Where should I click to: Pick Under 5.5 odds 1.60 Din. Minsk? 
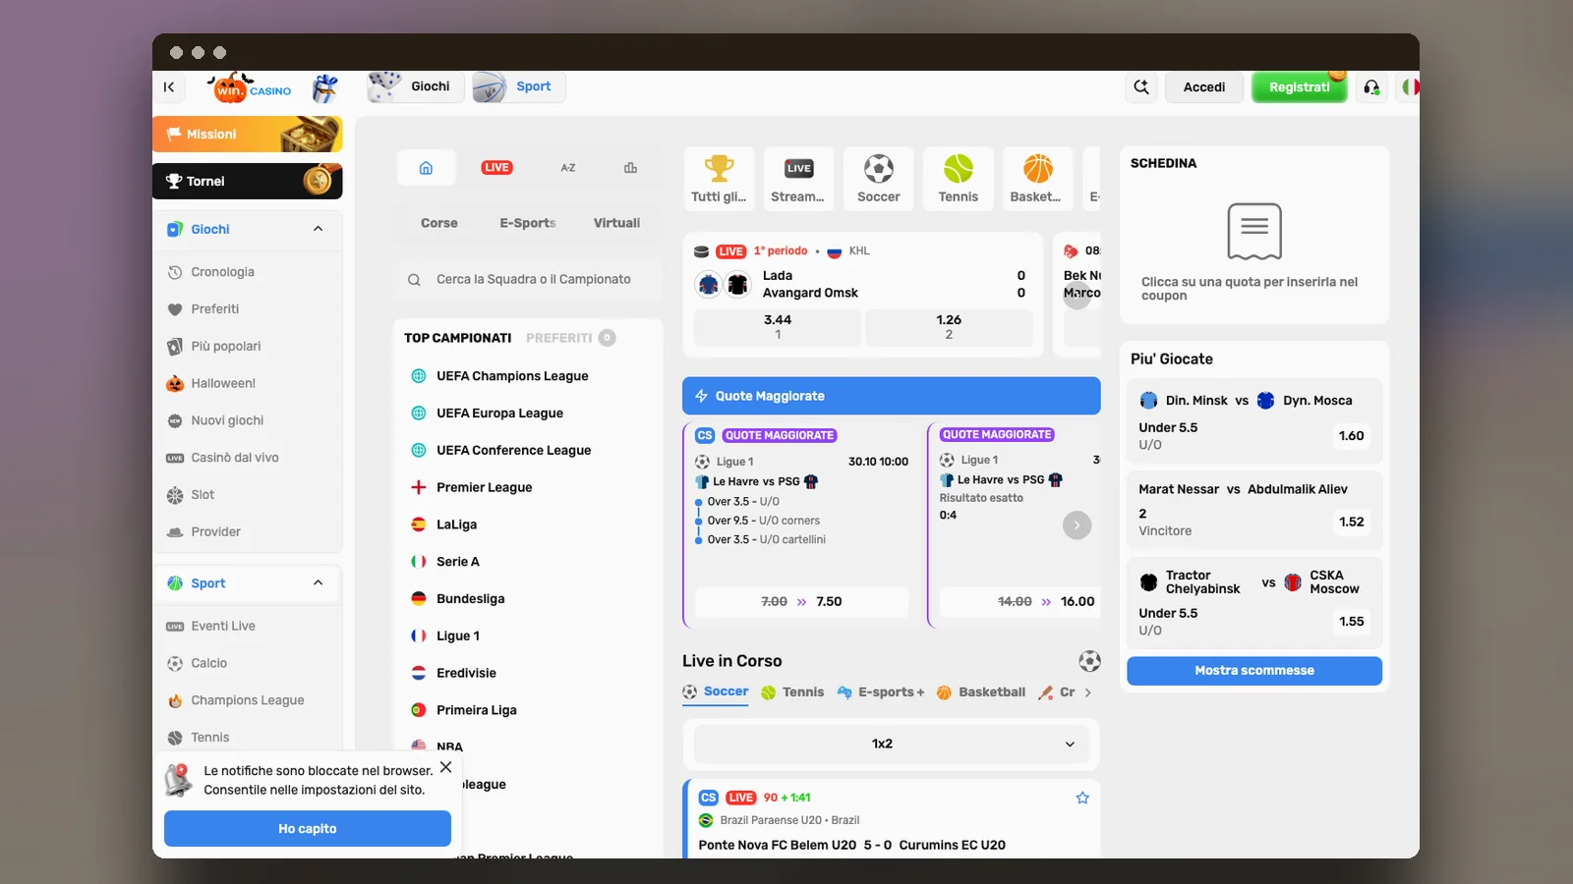1351,435
